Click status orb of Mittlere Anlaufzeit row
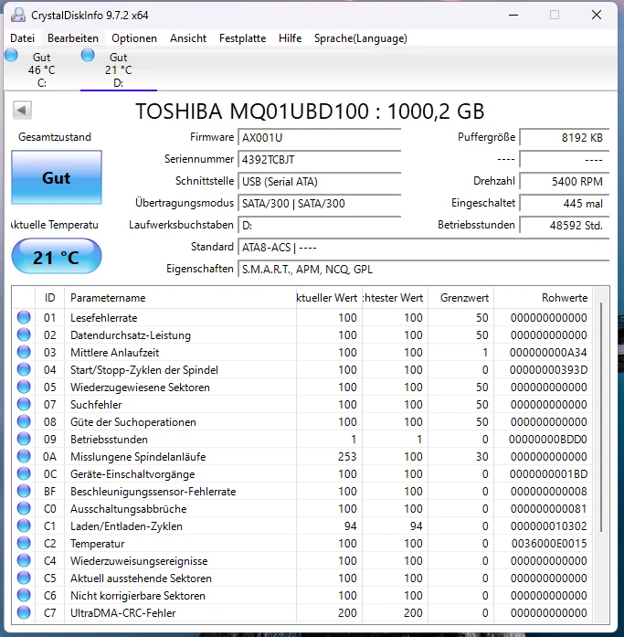624x637 pixels. coord(24,352)
